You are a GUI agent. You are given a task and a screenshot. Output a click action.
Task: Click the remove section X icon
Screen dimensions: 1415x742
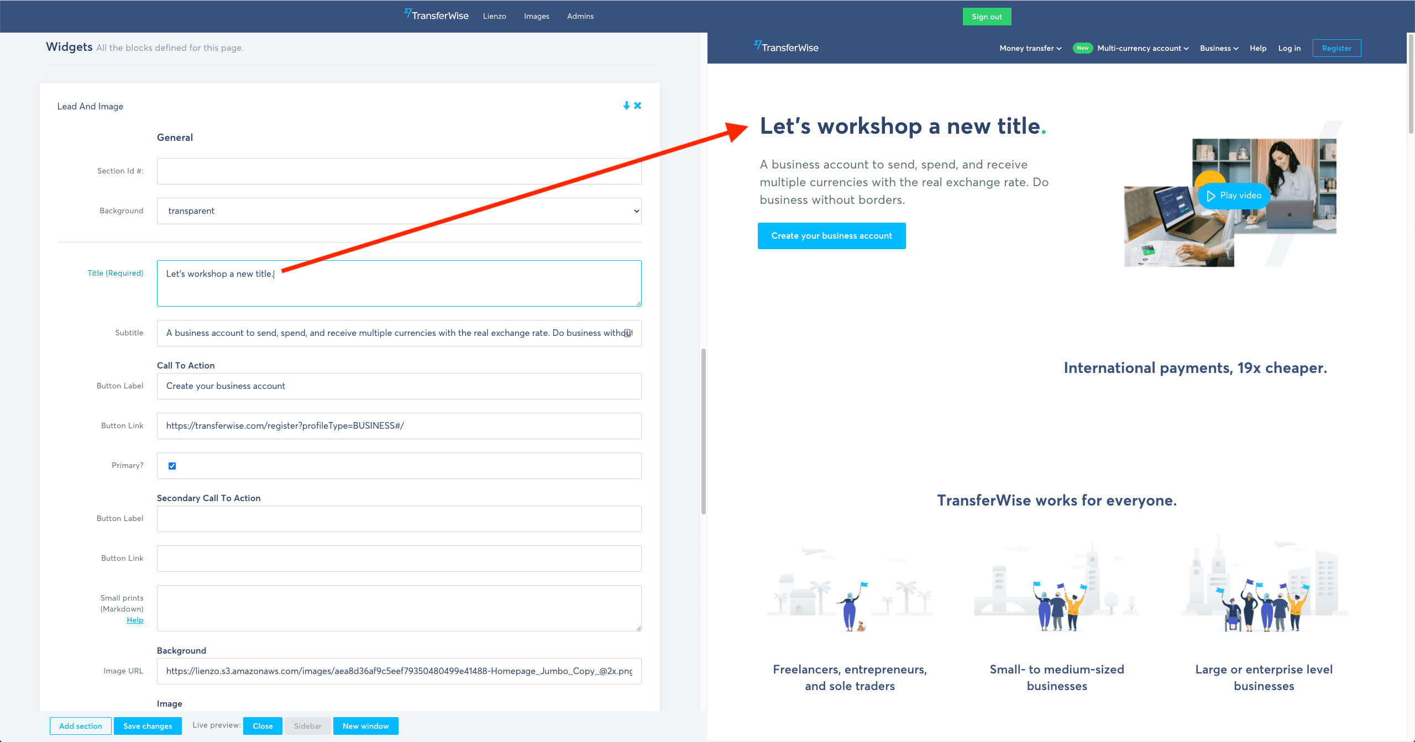[637, 106]
